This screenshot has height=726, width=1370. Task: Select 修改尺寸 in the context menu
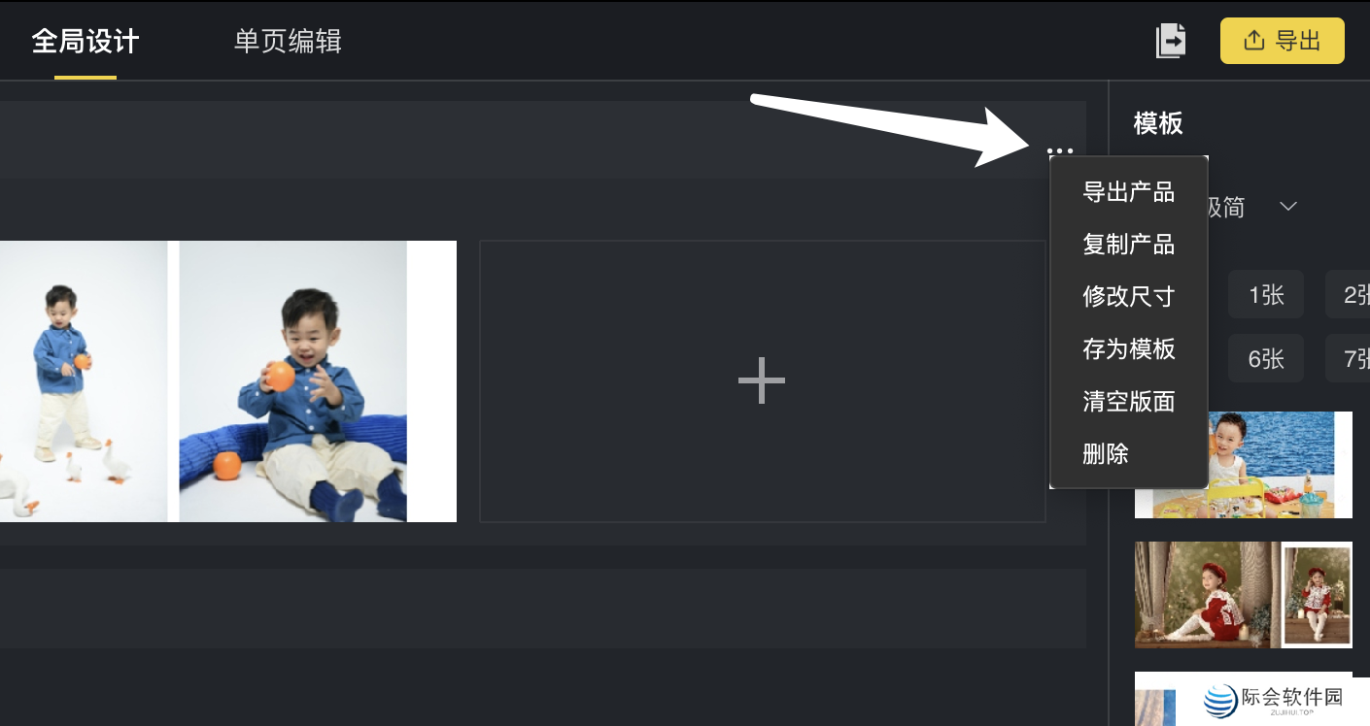(x=1129, y=296)
